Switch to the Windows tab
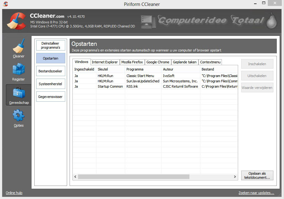 coord(81,62)
